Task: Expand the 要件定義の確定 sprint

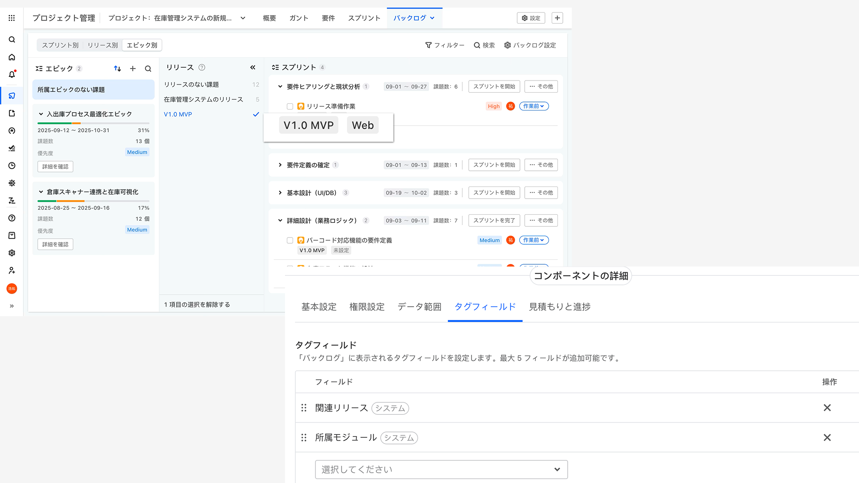Action: pyautogui.click(x=280, y=165)
